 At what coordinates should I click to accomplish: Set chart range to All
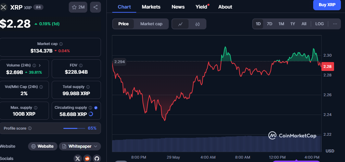pyautogui.click(x=304, y=24)
